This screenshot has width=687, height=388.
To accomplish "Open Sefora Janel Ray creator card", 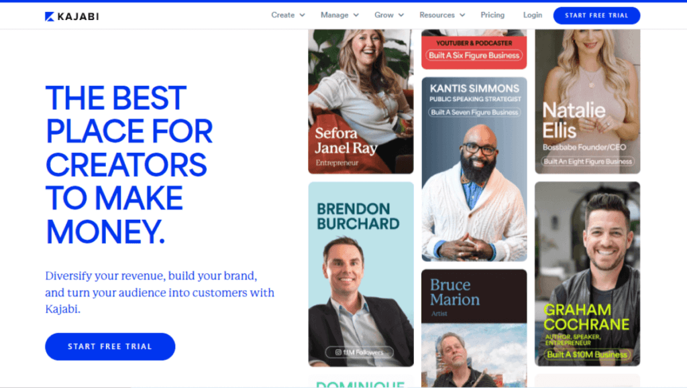I will tap(360, 101).
